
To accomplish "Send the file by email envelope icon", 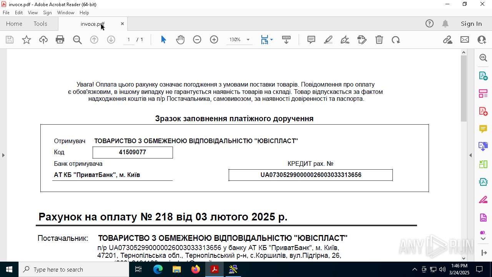I will click(x=465, y=40).
